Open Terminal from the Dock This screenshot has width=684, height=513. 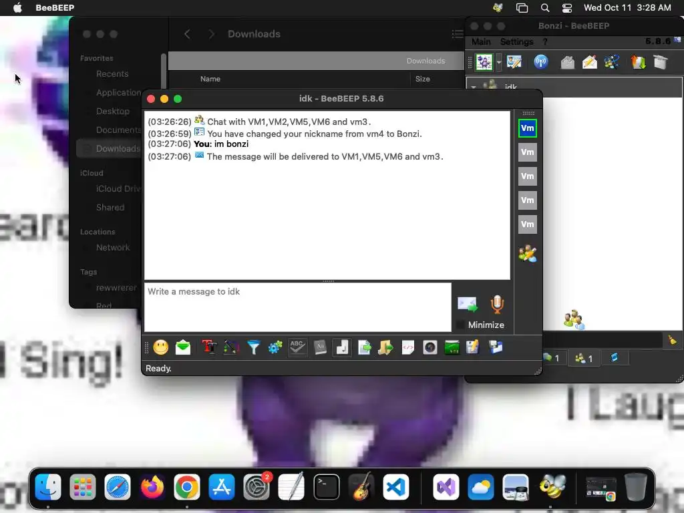coord(326,487)
